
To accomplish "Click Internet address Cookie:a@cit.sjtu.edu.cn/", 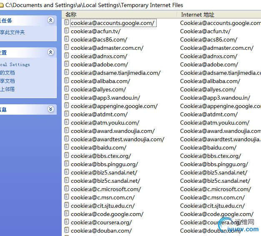I will (x=212, y=206).
